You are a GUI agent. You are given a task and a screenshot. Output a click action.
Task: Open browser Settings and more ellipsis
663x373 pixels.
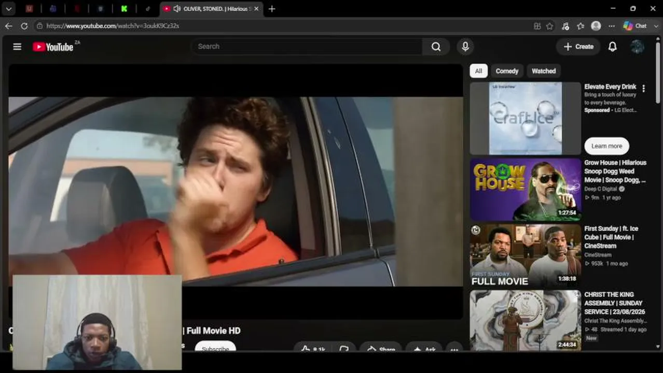pyautogui.click(x=612, y=26)
